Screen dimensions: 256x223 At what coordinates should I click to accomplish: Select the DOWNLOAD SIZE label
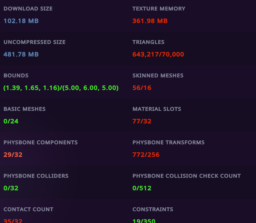(28, 9)
